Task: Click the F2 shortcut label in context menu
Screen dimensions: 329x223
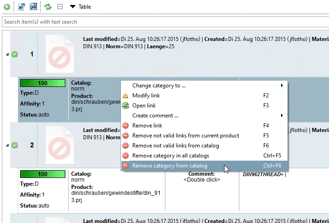Action: pyautogui.click(x=266, y=96)
